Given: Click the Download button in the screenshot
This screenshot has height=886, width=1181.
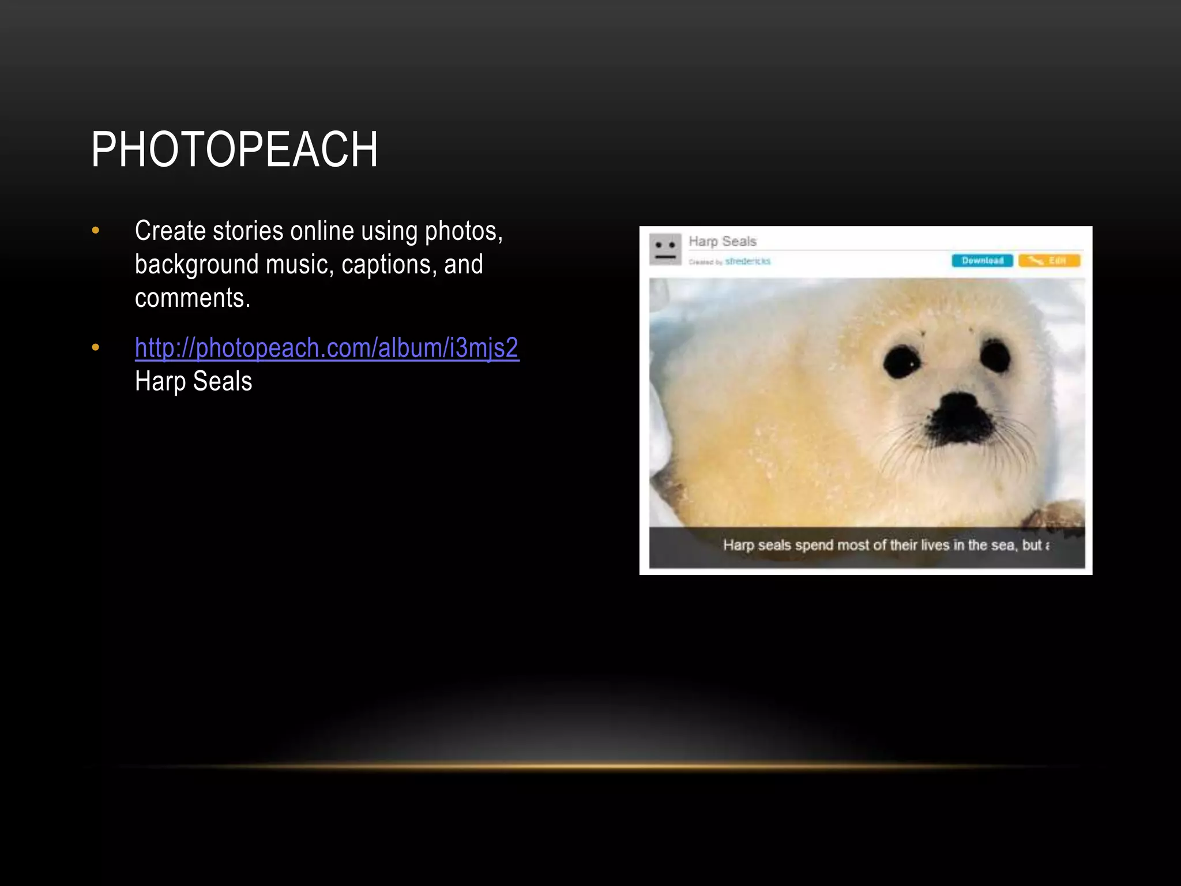Looking at the screenshot, I should point(982,261).
